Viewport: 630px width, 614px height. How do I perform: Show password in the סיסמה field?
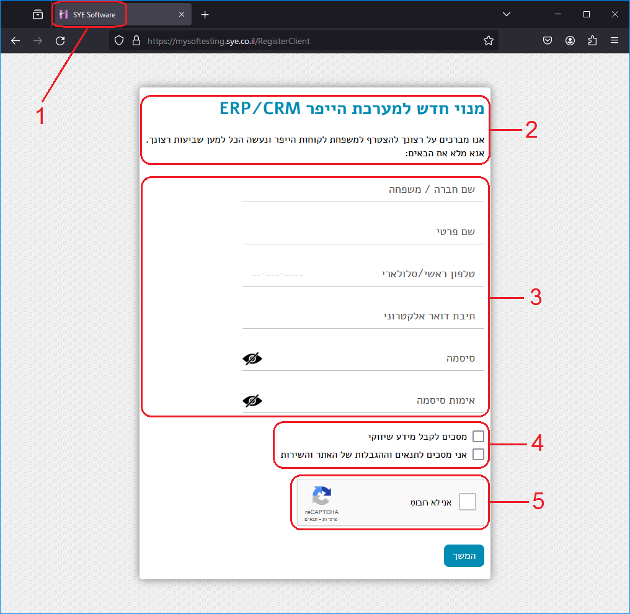[252, 358]
